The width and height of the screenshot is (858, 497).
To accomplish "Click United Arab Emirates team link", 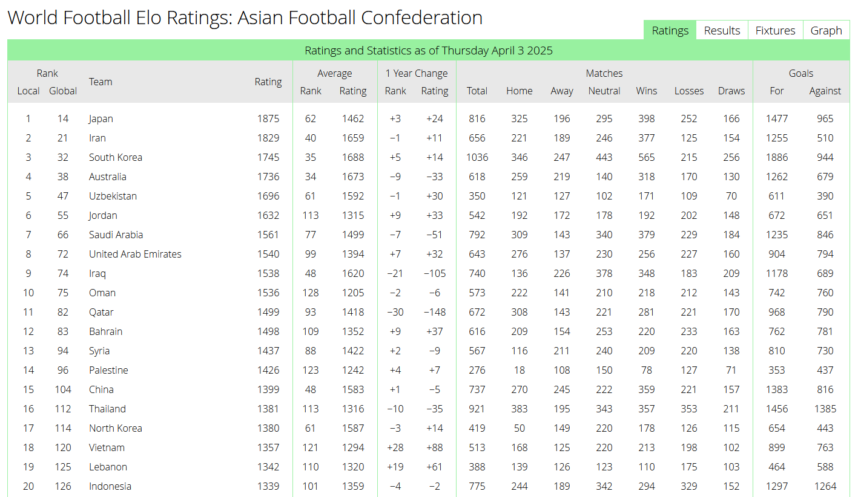I will 135,254.
